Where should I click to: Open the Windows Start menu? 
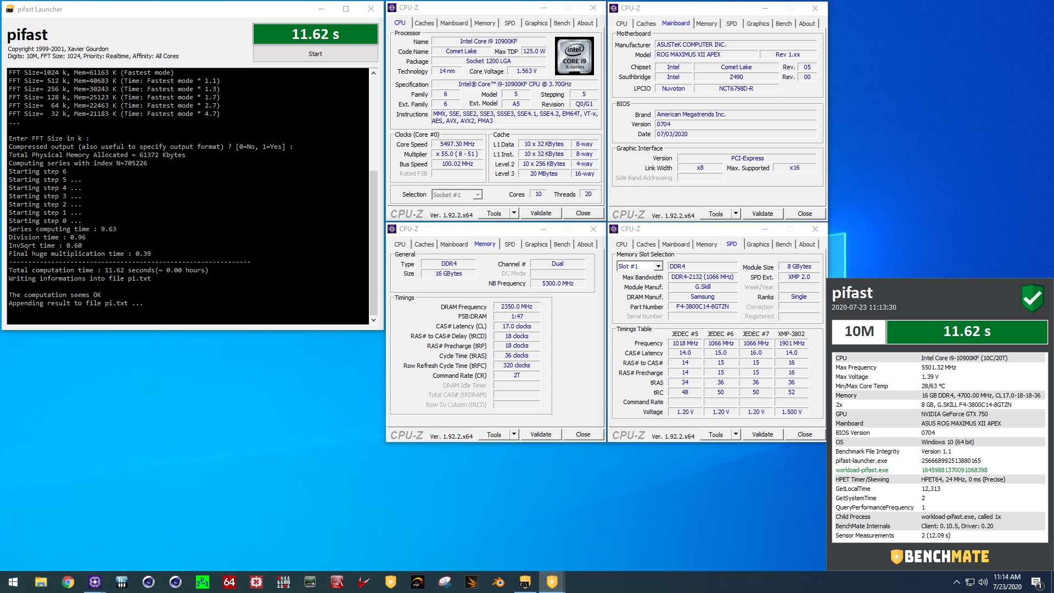coord(13,582)
